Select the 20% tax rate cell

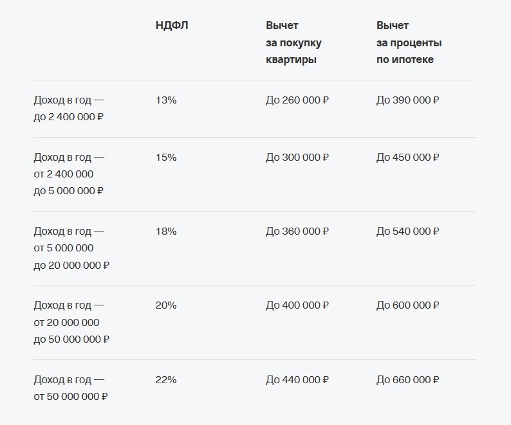coord(165,305)
